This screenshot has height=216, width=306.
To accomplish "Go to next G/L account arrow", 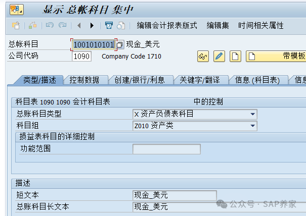I will point(92,26).
